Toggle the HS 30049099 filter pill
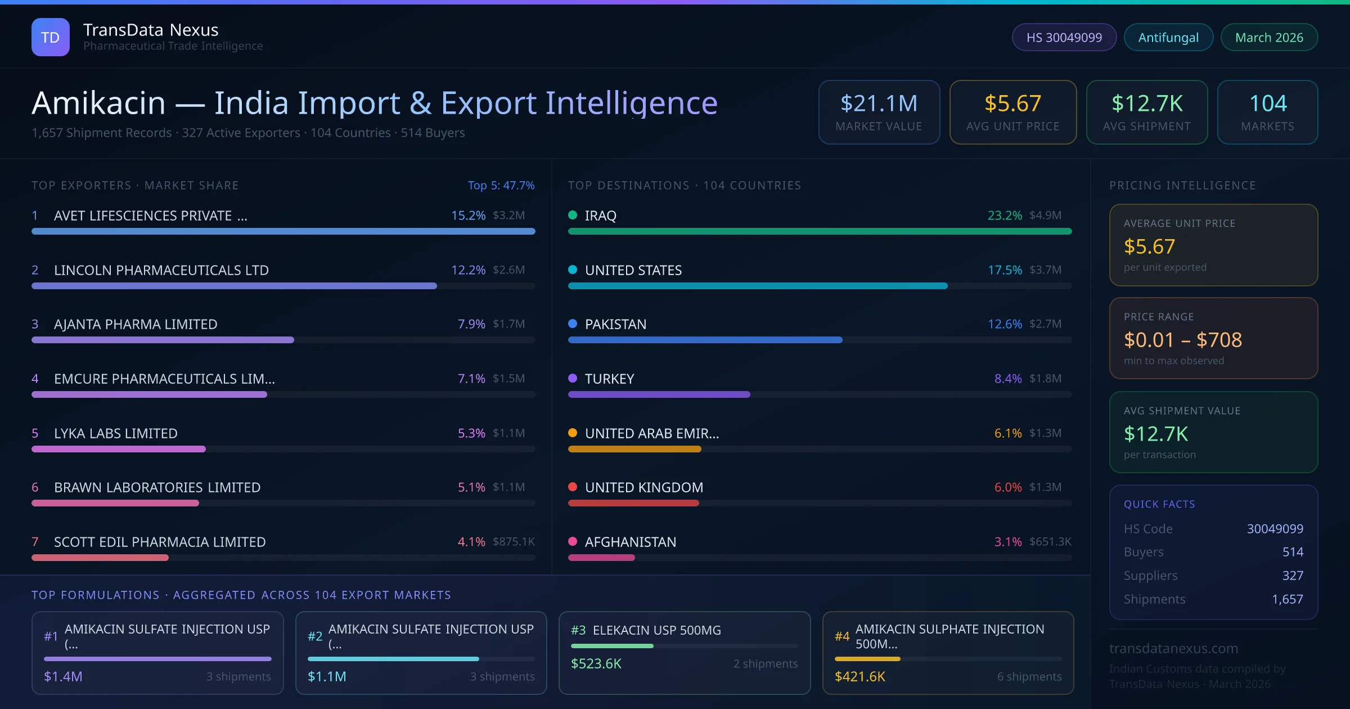 coord(1063,37)
